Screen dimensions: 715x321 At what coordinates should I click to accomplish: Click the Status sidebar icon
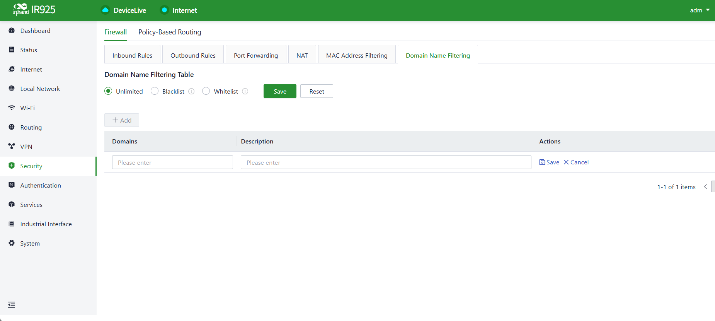tap(12, 50)
